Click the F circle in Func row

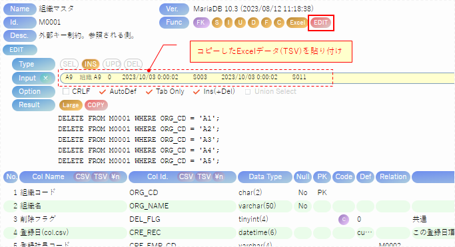click(266, 23)
